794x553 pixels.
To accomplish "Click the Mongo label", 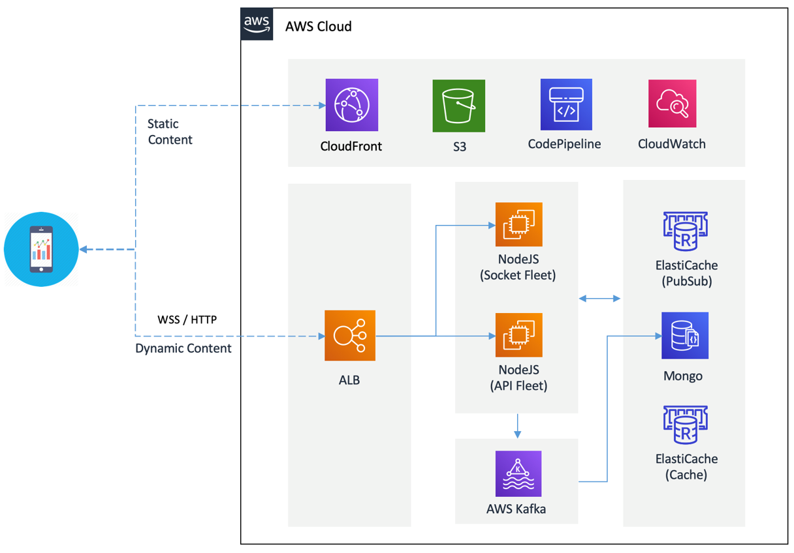I will pyautogui.click(x=683, y=376).
